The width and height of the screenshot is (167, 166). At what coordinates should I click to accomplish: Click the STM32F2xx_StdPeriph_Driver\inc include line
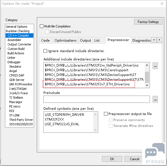point(92,65)
